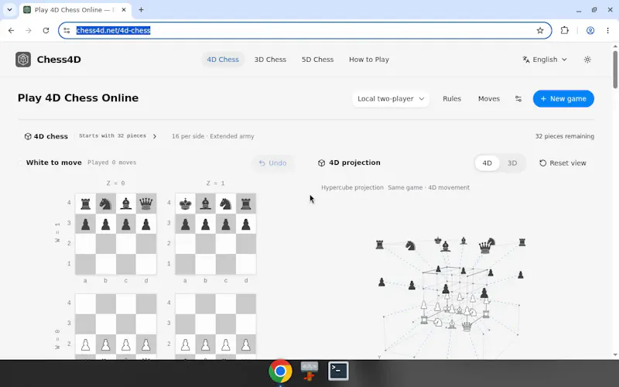Click the address bar URL field
The width and height of the screenshot is (619, 387).
(305, 30)
